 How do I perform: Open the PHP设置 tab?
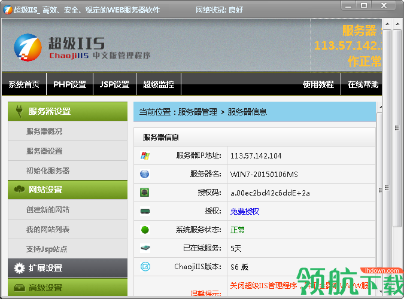coord(70,84)
